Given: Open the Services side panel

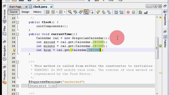Looking at the screenshot, I should point(4,16).
